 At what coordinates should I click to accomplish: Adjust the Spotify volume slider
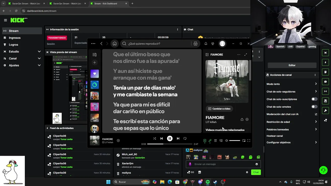235,141
